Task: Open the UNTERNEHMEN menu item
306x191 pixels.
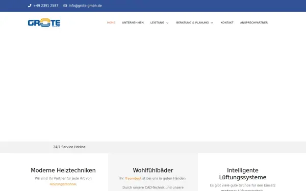Action: point(133,22)
